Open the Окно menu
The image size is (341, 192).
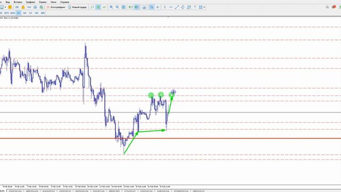coord(53,2)
